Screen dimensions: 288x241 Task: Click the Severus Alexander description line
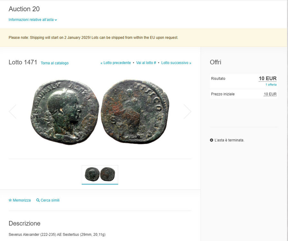click(x=57, y=235)
